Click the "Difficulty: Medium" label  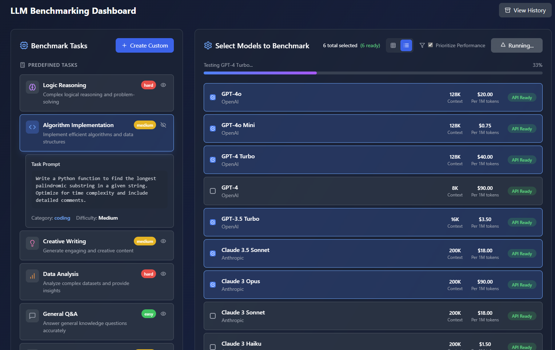[97, 218]
